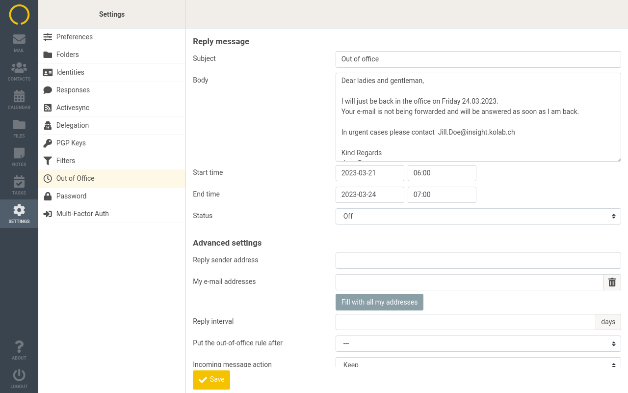Click the Reply sender address field
The height and width of the screenshot is (393, 628).
[478, 260]
